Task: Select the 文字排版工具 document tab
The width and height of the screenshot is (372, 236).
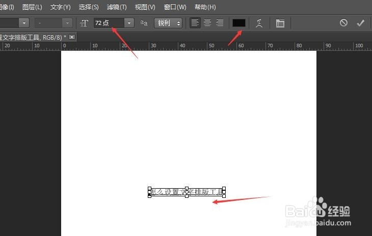Action: tap(38, 37)
